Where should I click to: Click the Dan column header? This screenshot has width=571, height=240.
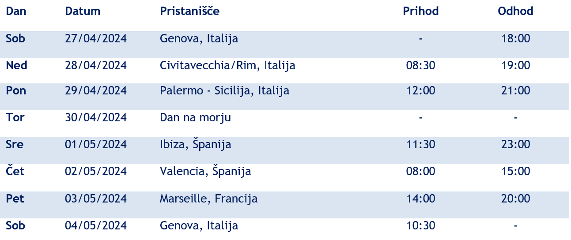pyautogui.click(x=16, y=11)
